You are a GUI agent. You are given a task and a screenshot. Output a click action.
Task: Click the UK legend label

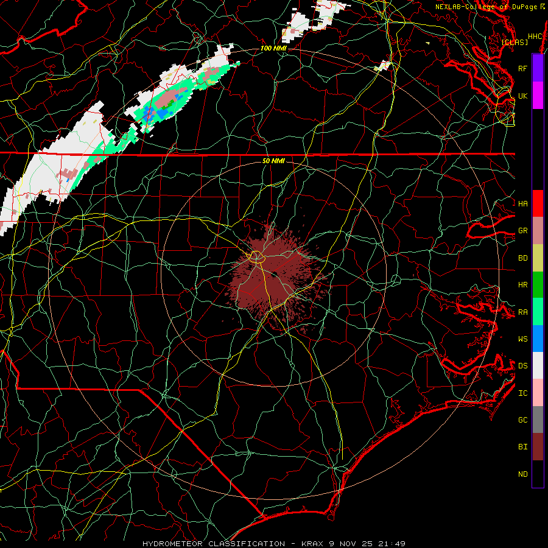coord(522,96)
